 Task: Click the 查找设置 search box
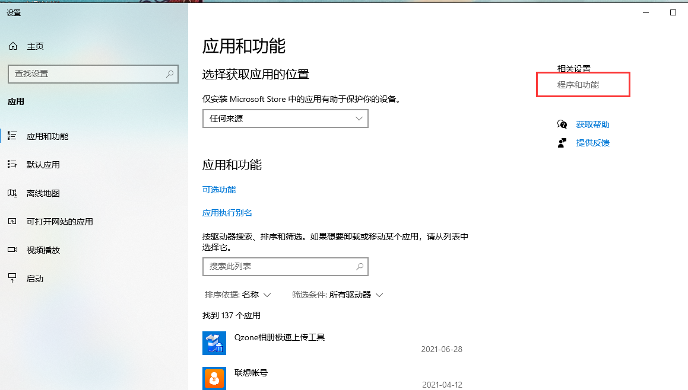[93, 73]
